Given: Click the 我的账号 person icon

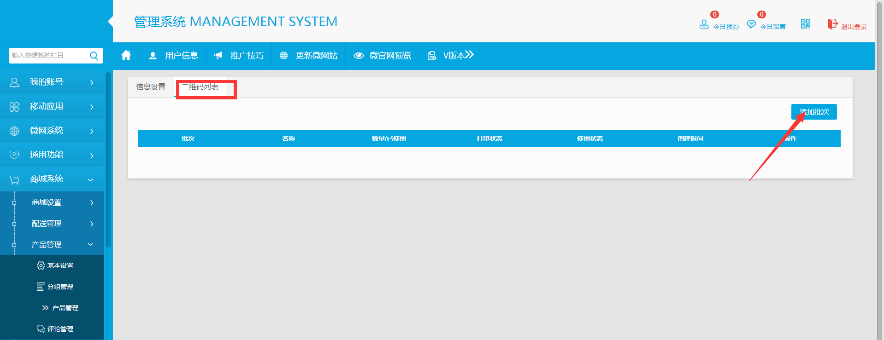Looking at the screenshot, I should pos(15,82).
